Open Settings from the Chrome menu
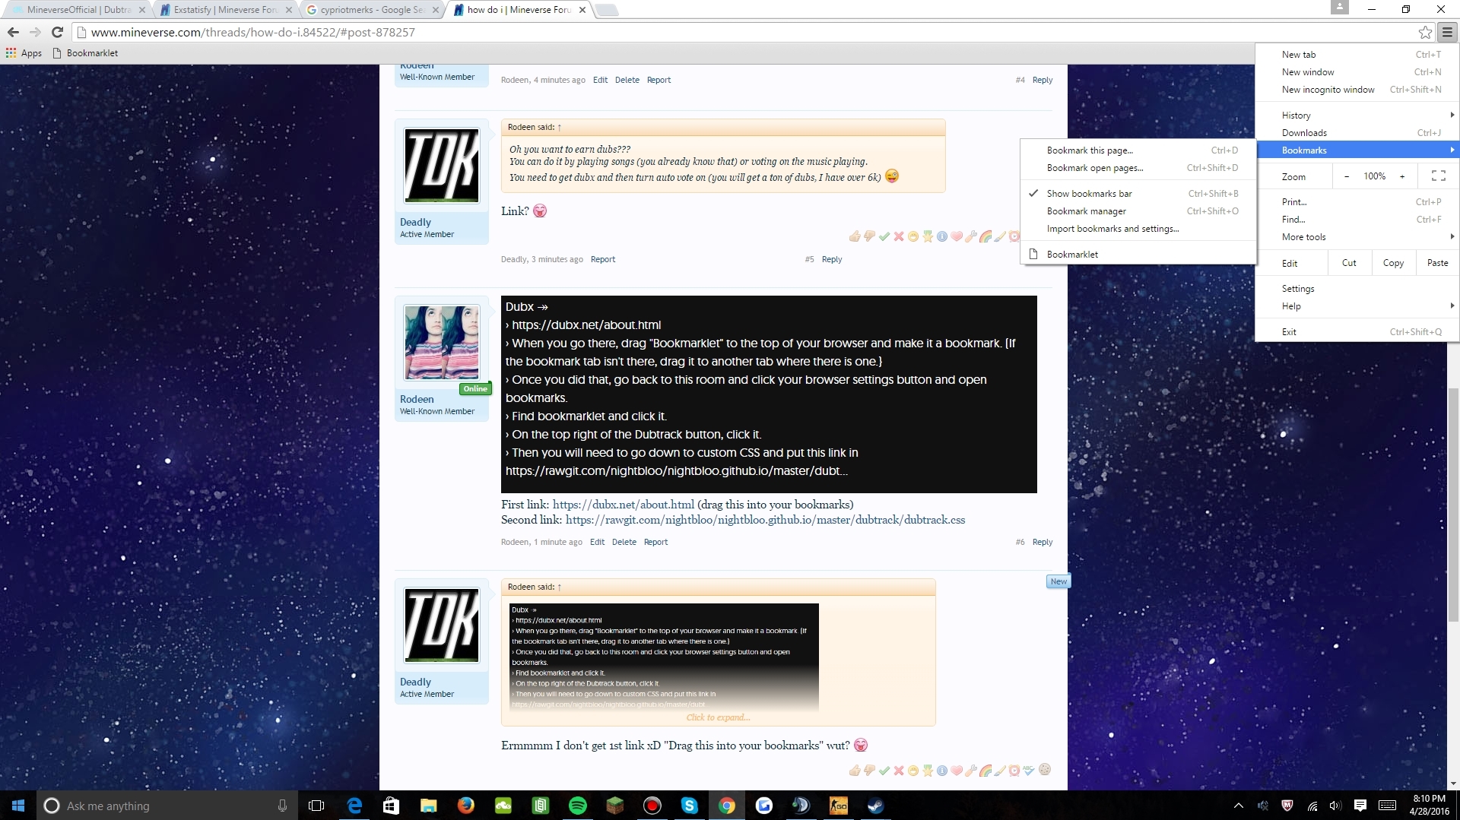 (x=1357, y=289)
